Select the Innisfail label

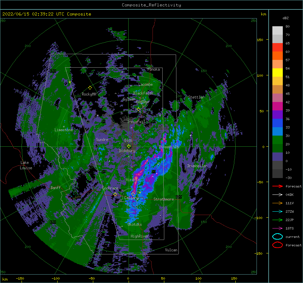(136, 122)
